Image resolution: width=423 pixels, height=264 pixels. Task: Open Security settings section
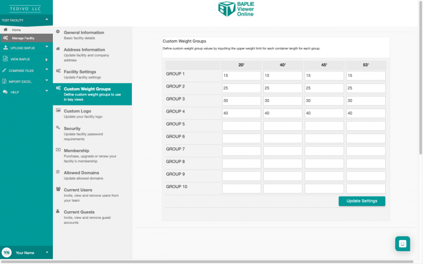(92, 134)
